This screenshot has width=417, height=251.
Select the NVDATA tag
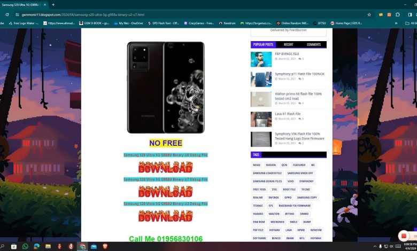click(x=271, y=165)
